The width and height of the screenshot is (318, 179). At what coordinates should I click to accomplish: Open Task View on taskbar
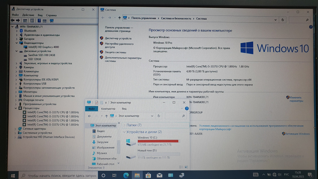click(x=114, y=176)
